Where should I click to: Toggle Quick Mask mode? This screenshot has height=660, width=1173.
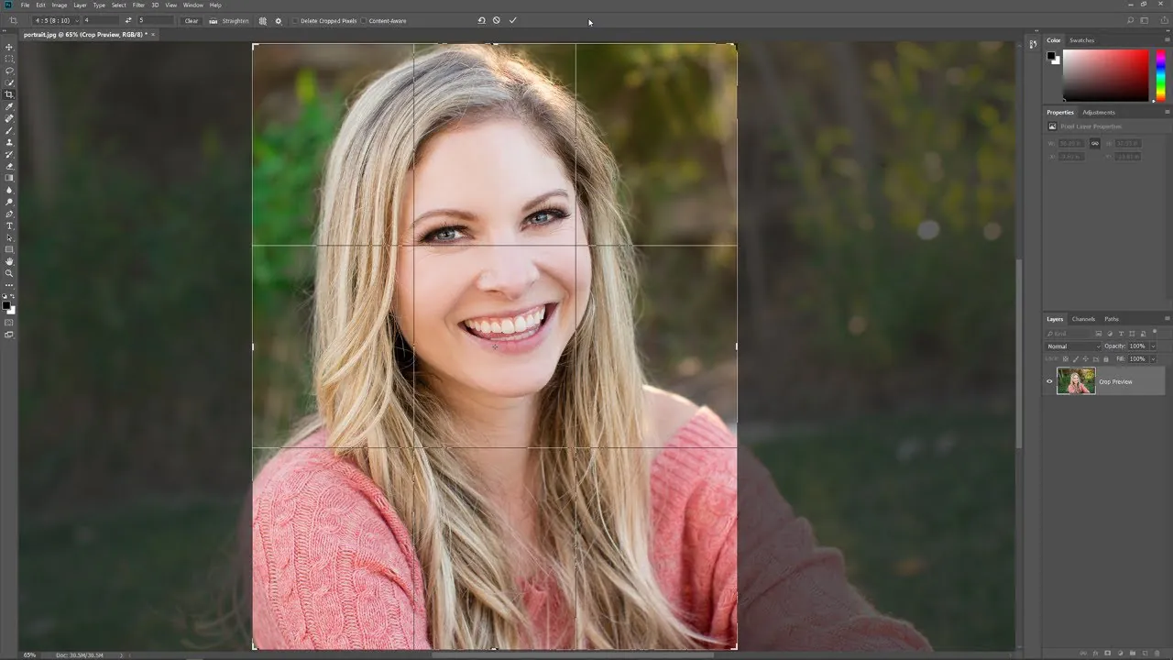9,323
